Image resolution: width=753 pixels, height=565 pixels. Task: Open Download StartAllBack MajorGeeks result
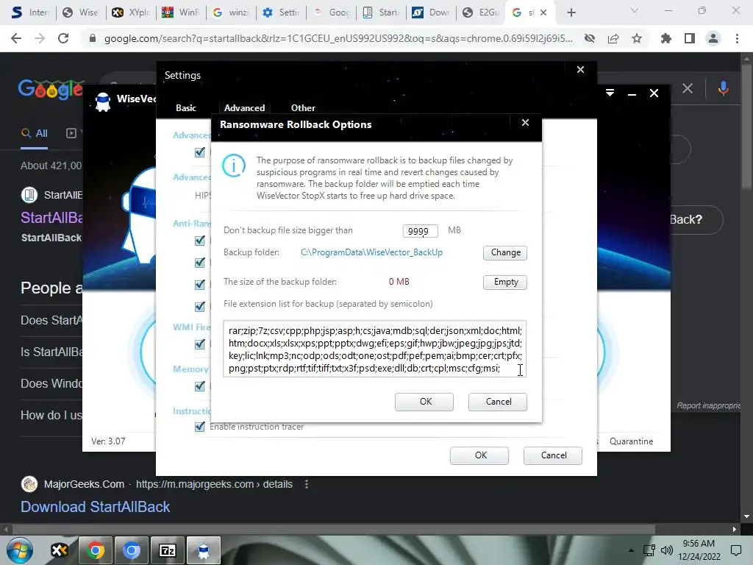[95, 507]
